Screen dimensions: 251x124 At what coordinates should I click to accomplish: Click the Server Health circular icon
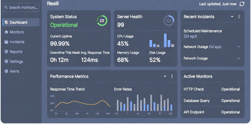point(169,20)
